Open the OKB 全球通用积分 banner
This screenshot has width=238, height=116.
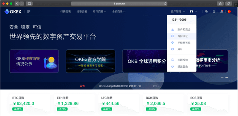[145, 61]
